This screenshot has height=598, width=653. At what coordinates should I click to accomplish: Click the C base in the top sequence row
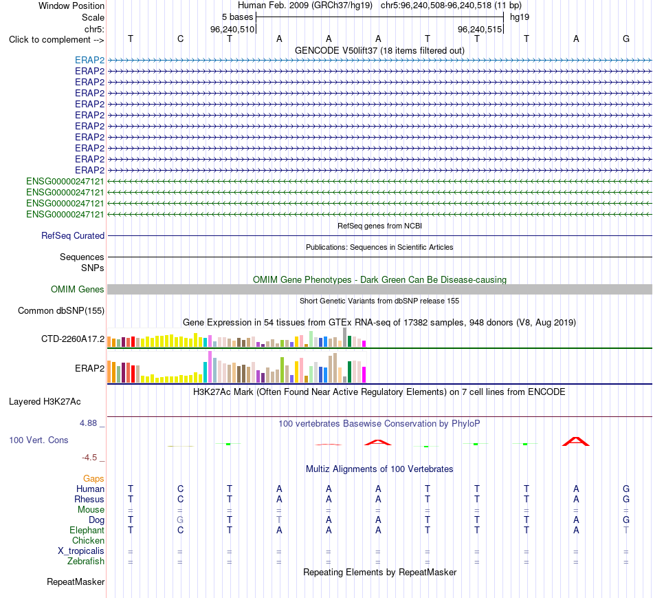180,39
